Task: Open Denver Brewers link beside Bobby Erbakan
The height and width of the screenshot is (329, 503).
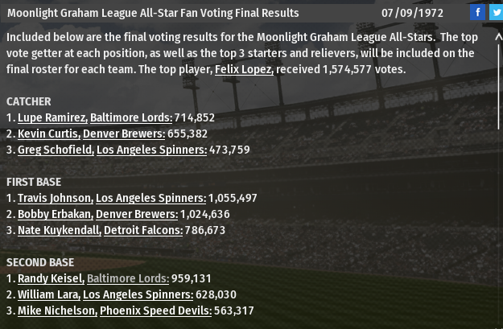Action: (136, 214)
